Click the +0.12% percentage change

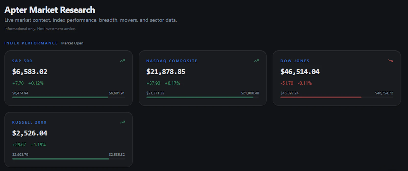click(x=36, y=83)
